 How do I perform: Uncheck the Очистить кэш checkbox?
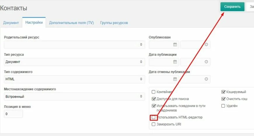[223, 99]
